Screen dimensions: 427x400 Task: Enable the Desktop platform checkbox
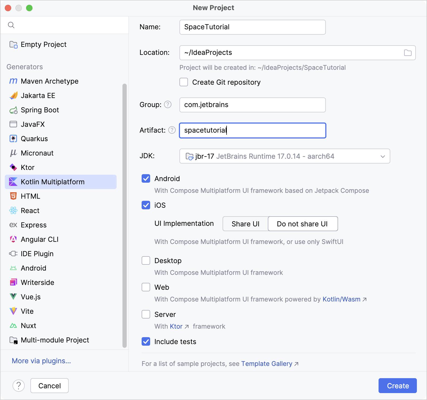pyautogui.click(x=146, y=260)
